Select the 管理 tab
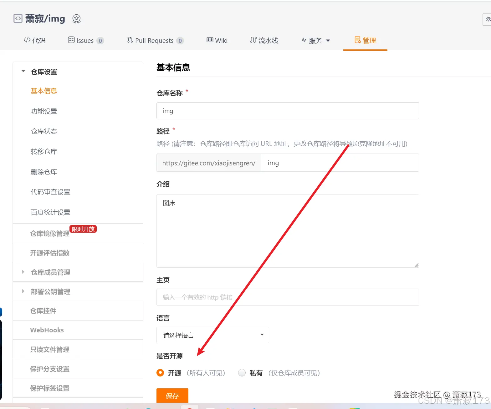491x409 pixels. click(x=365, y=40)
